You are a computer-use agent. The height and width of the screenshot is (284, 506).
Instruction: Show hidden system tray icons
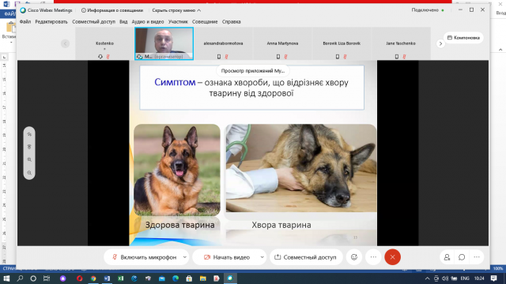[x=427, y=278]
